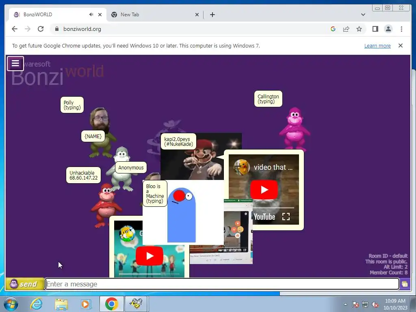The width and height of the screenshot is (416, 312).
Task: Show hidden tray icons arrow
Action: point(345,304)
